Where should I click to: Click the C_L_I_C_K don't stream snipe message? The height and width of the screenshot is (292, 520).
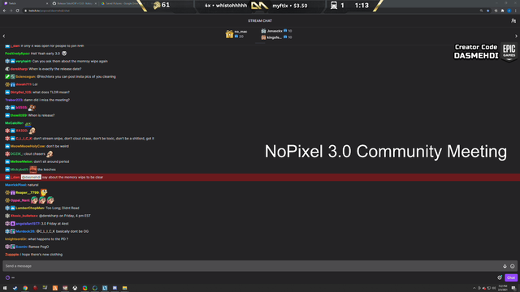coord(94,139)
